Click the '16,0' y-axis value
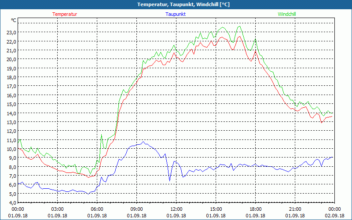This screenshot has width=352, height=220. [x=12, y=95]
